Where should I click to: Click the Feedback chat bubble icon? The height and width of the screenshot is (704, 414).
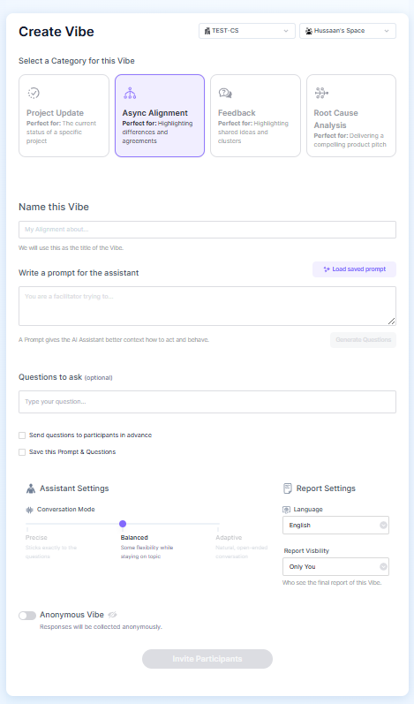point(225,93)
